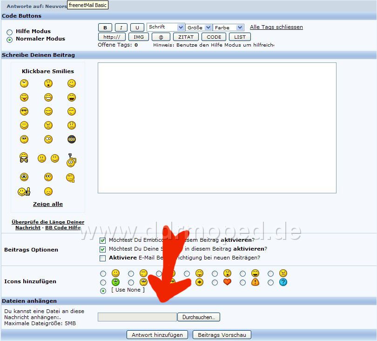Open the Größe size dropdown
Screen dimensions: 377x341
click(x=199, y=27)
